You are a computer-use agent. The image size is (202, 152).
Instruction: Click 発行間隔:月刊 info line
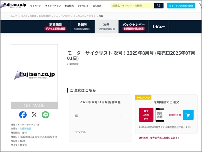tap(19, 133)
